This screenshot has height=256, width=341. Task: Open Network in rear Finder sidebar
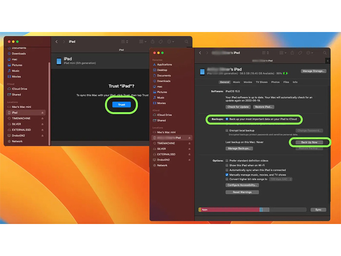coord(17,141)
